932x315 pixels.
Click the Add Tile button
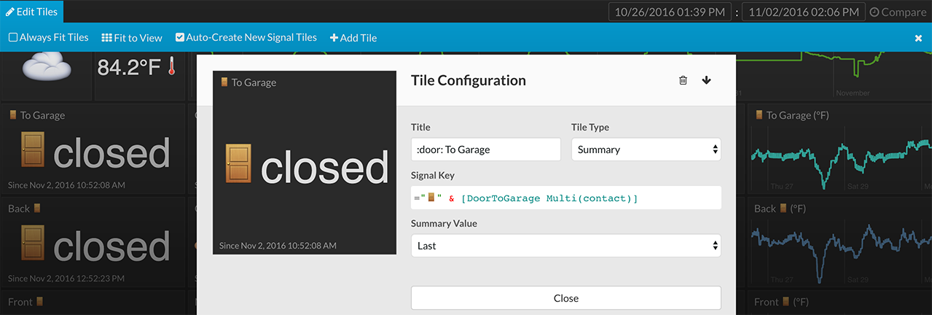(x=353, y=37)
